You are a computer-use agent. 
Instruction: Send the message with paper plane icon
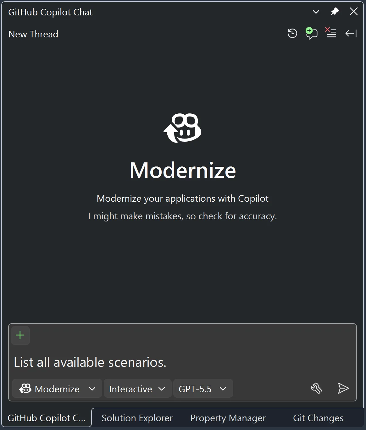pos(343,389)
